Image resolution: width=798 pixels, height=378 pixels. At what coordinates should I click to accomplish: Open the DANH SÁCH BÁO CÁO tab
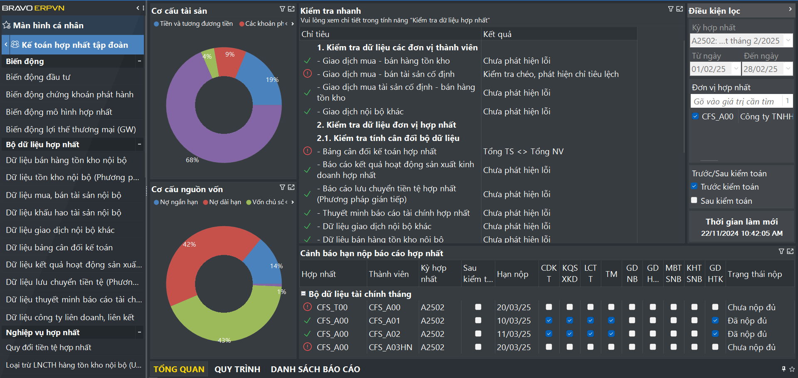(315, 369)
